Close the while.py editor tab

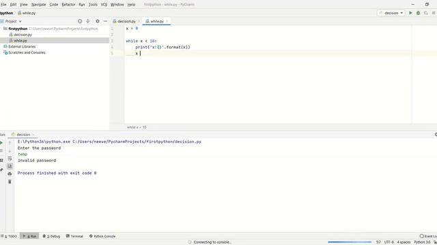tap(167, 21)
